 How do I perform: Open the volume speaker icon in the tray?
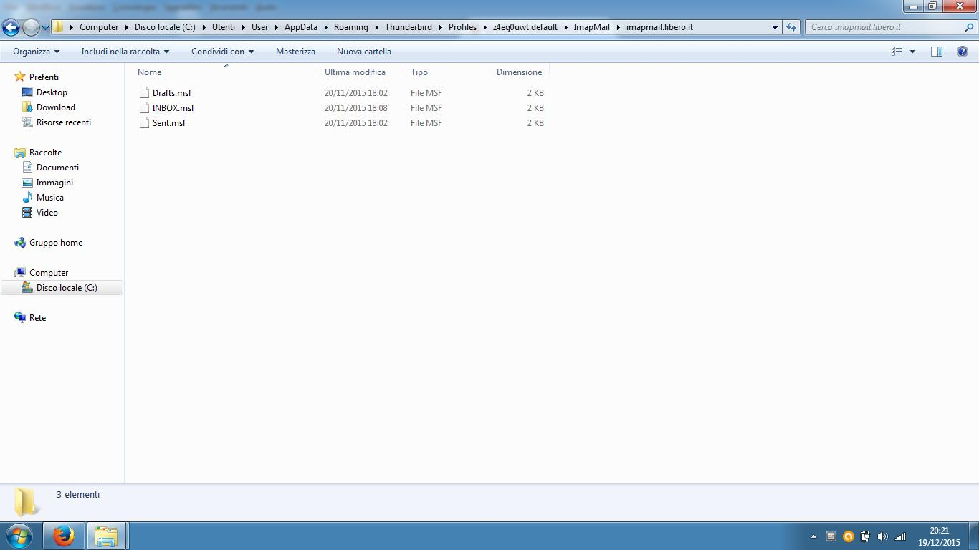(882, 536)
